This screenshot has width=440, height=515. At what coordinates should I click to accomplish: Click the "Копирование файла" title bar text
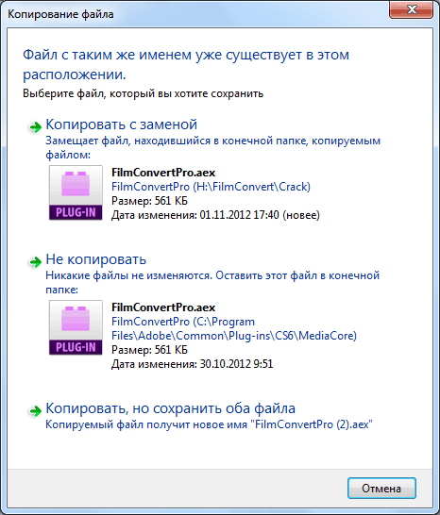point(60,14)
